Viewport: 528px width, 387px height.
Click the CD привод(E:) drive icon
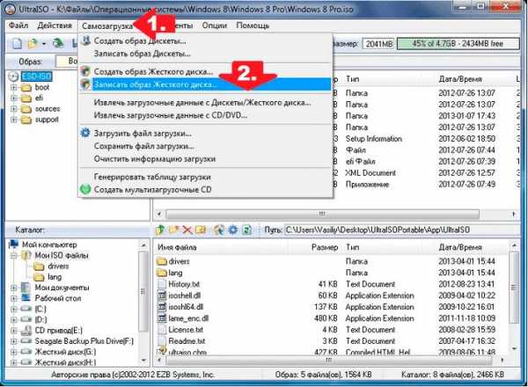(x=26, y=331)
